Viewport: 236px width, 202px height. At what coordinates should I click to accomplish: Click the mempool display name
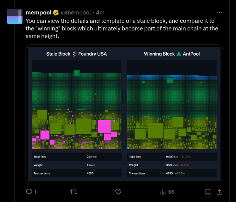(39, 13)
